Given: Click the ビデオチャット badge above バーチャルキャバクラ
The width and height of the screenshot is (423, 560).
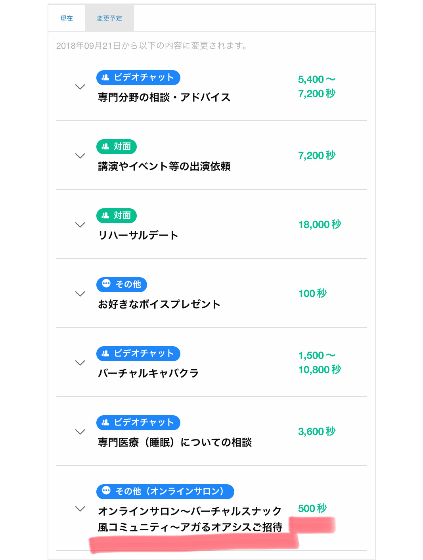Looking at the screenshot, I should coord(138,353).
